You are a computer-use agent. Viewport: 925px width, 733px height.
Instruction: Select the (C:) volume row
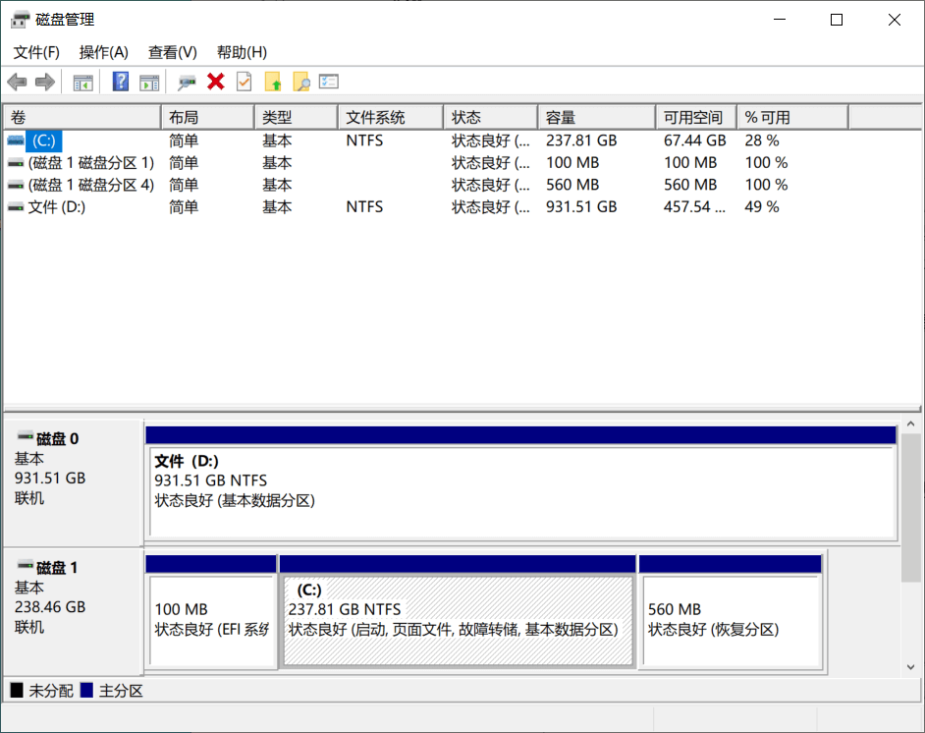click(x=462, y=141)
